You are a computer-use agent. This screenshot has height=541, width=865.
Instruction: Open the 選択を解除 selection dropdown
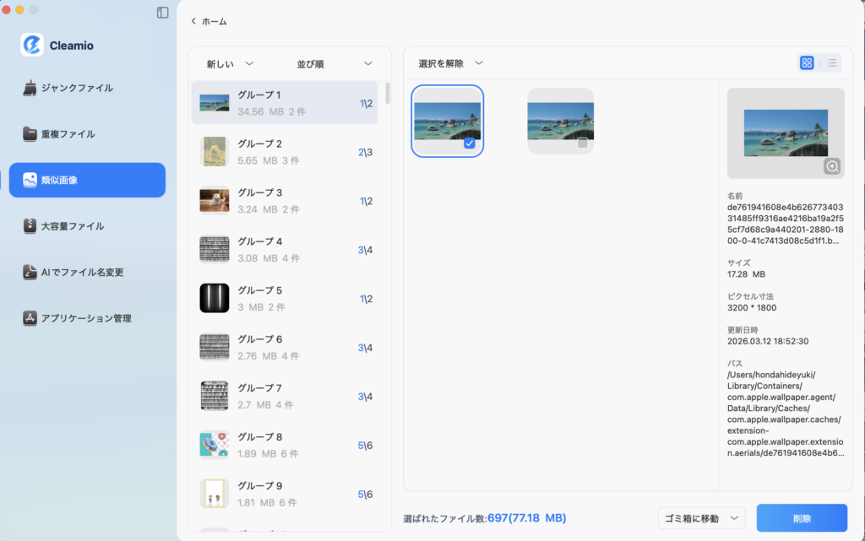449,62
